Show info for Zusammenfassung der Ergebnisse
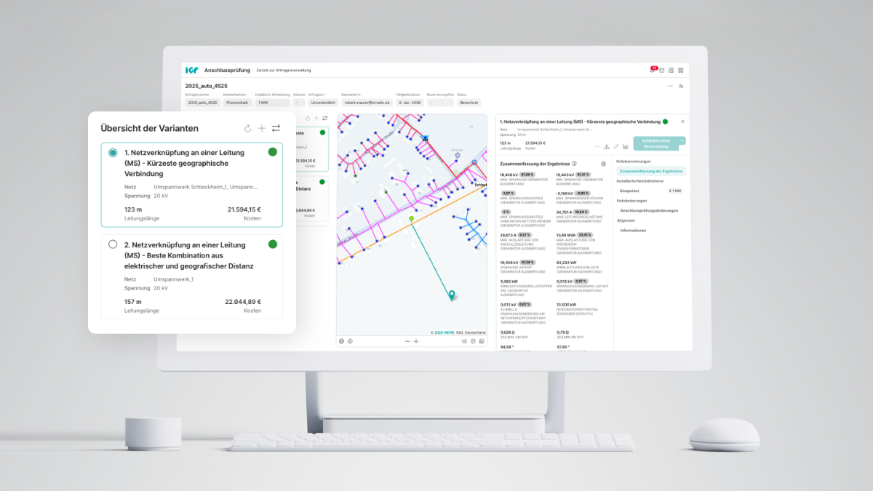This screenshot has height=491, width=873. pos(574,164)
